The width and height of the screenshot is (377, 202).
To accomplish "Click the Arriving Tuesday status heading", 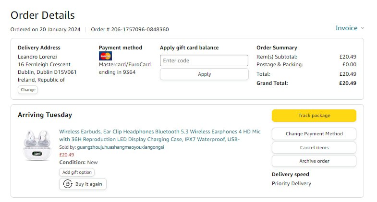I will point(45,115).
